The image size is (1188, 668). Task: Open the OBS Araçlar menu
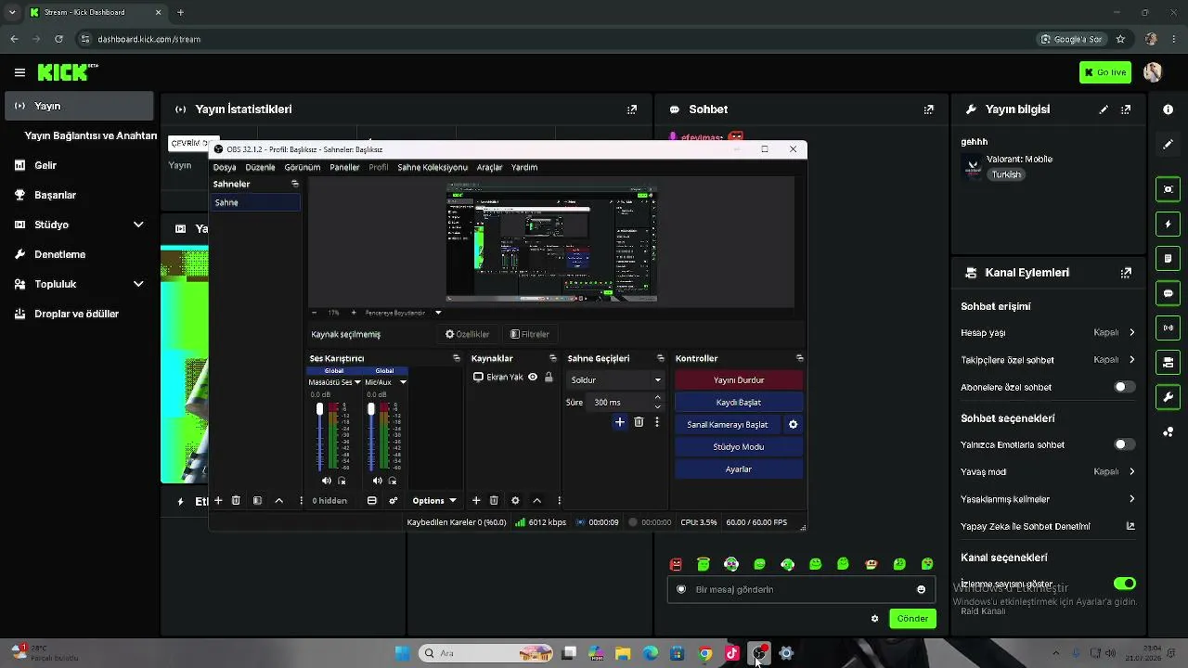point(489,168)
